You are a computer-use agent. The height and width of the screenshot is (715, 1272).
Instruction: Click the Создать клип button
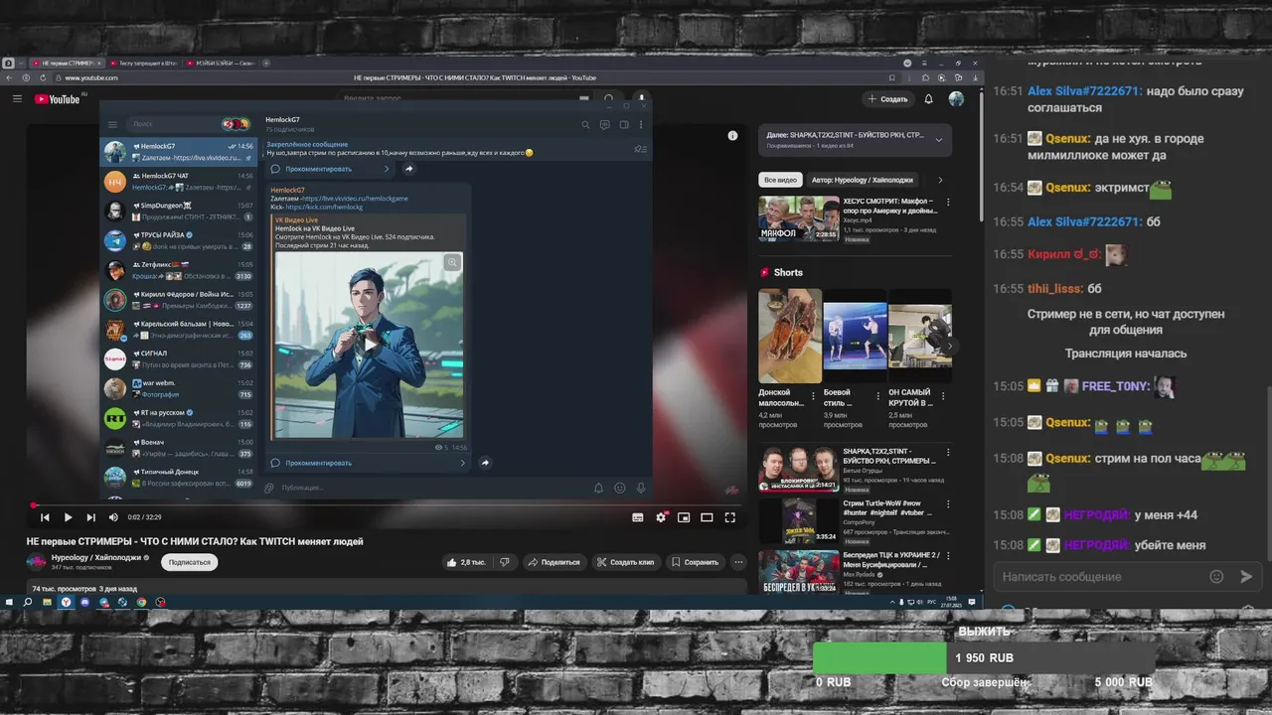(625, 562)
